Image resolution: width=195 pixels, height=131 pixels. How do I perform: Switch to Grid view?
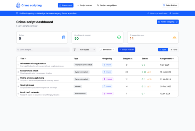click(174, 50)
